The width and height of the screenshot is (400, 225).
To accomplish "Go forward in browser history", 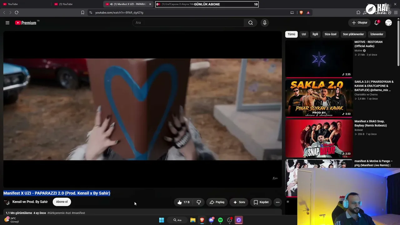I will pyautogui.click(x=10, y=12).
